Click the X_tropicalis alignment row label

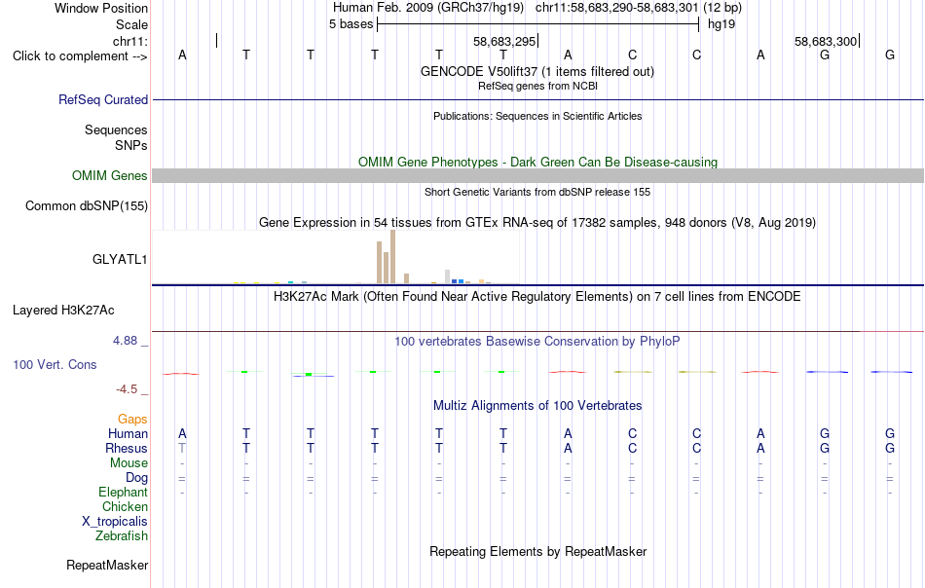pos(115,522)
